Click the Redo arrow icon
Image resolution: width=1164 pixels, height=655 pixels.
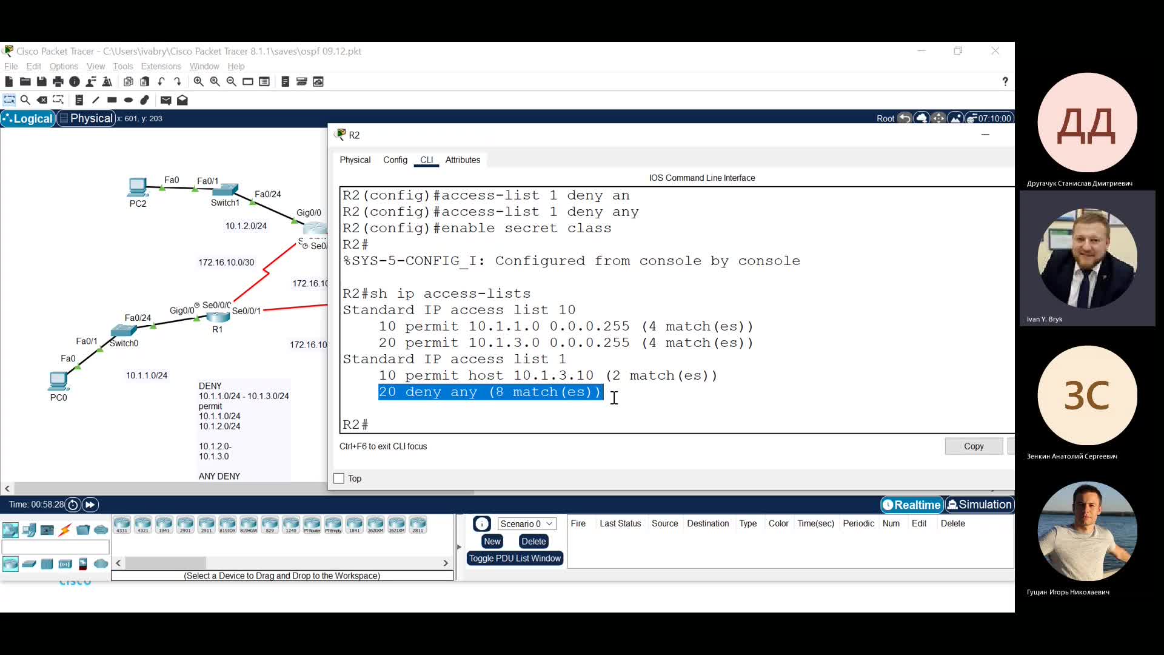(x=178, y=81)
